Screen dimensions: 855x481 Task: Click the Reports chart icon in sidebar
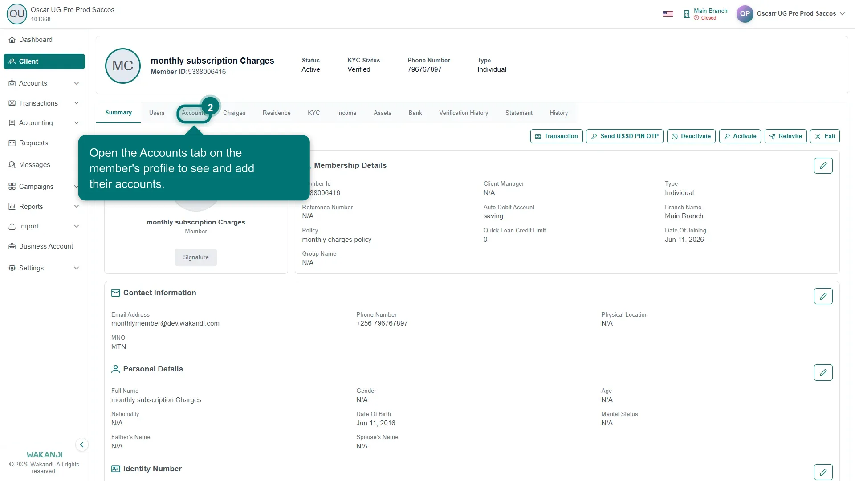point(12,207)
